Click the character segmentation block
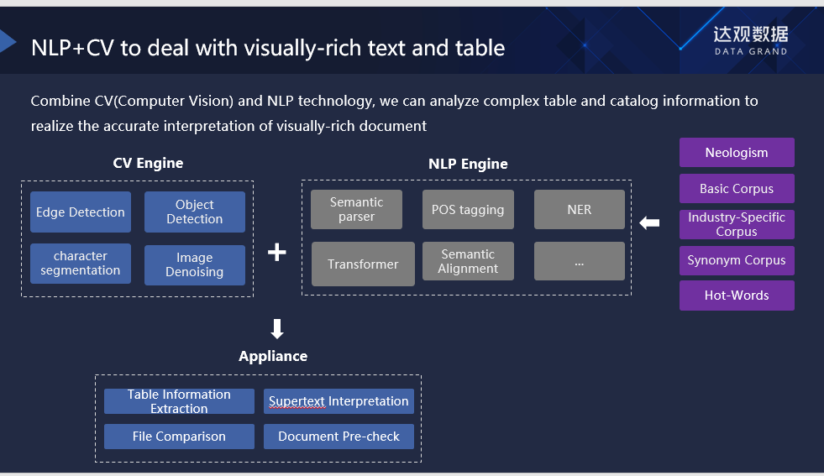The height and width of the screenshot is (476, 824). pyautogui.click(x=81, y=264)
